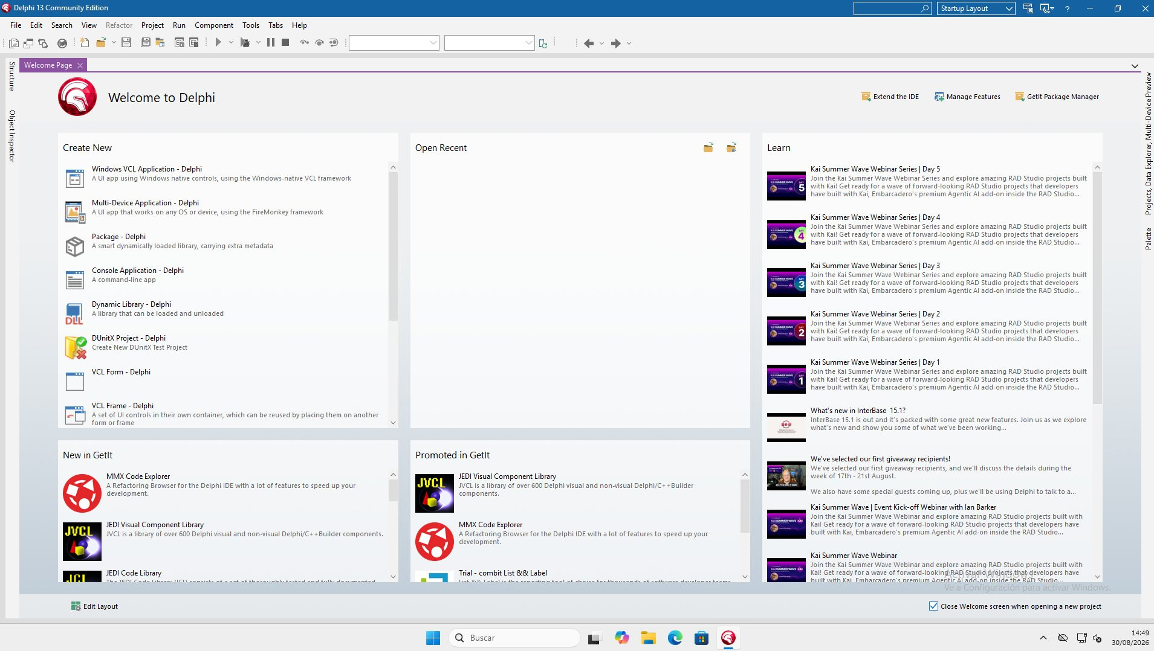Screen dimensions: 1154x651
Task: Toggle Close Welcome screen when opening new project
Action: point(933,606)
